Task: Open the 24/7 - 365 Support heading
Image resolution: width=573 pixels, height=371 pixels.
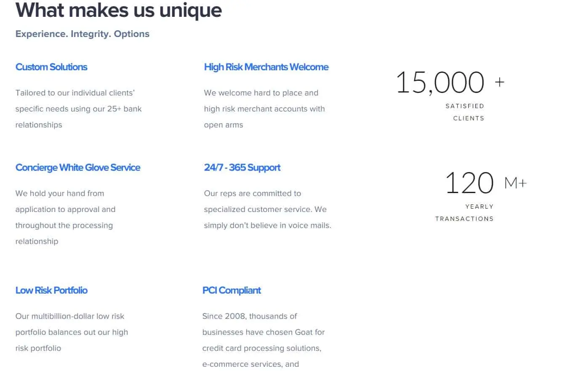Action: 242,167
